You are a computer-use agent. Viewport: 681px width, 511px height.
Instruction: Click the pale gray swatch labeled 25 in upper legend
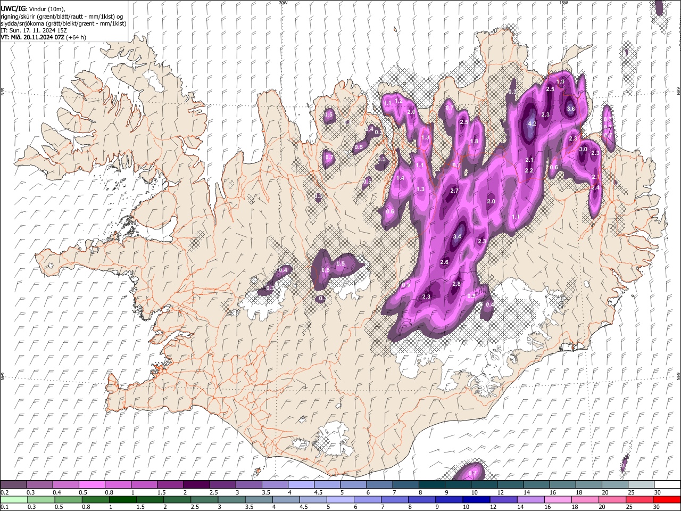pos(641,485)
